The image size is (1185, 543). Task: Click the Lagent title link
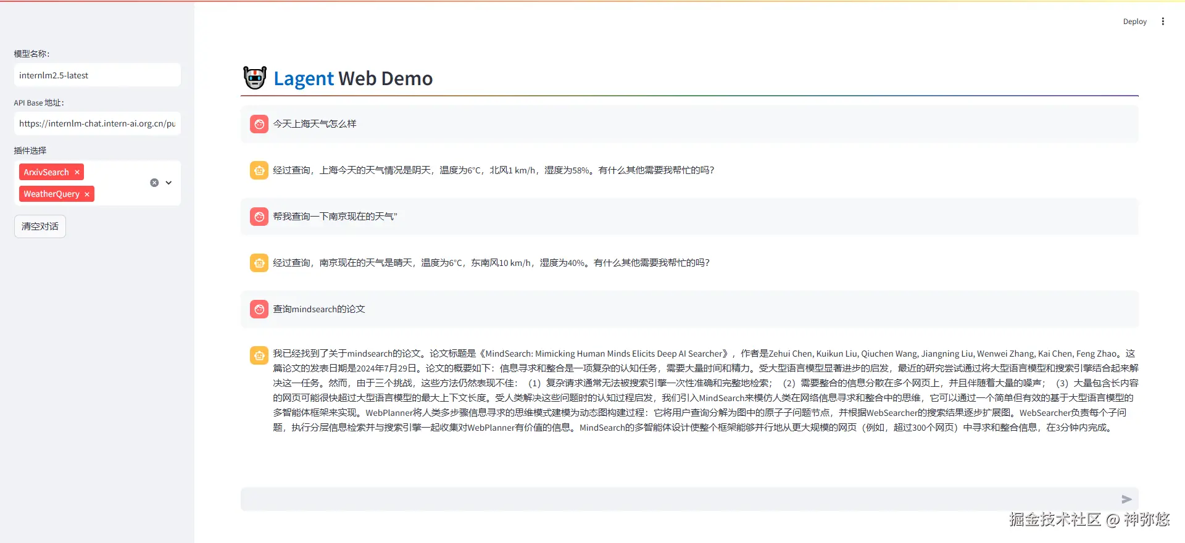pos(304,78)
